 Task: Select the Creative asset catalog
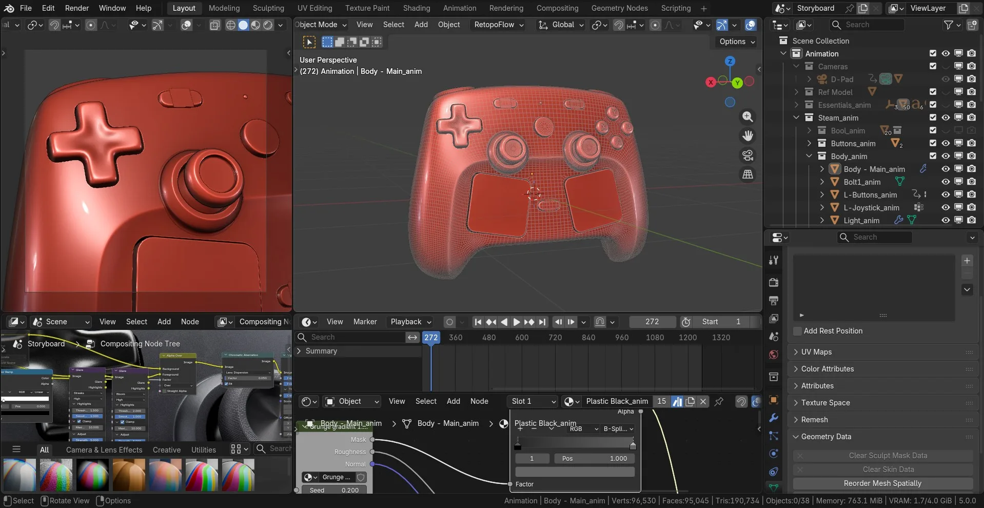click(x=167, y=450)
